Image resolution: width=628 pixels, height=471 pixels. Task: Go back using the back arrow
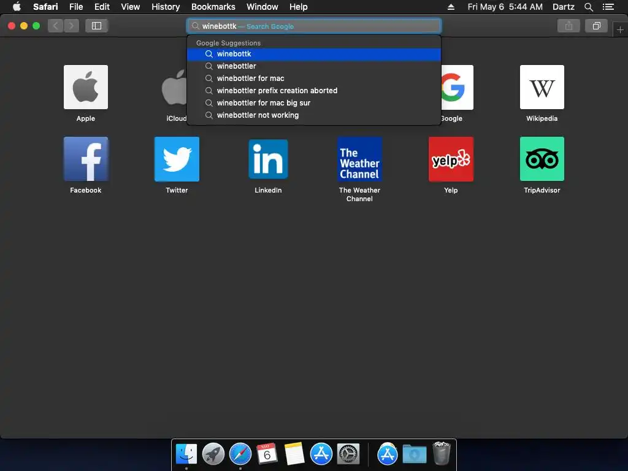(56, 26)
